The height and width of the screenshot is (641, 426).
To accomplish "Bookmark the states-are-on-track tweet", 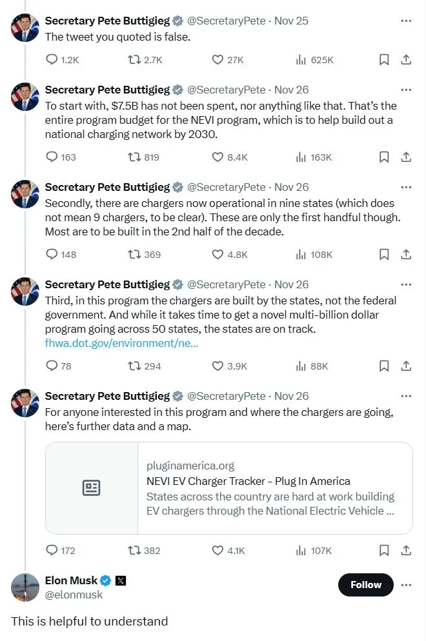I will click(x=383, y=366).
